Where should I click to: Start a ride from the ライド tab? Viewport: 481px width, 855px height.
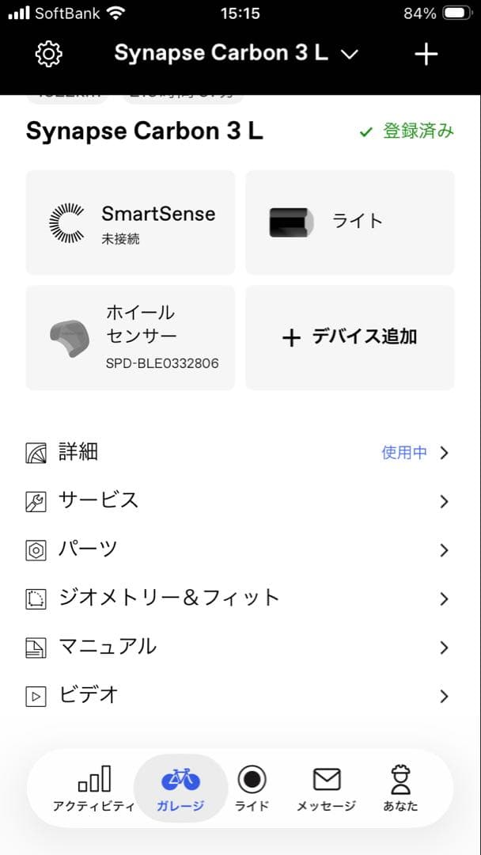pyautogui.click(x=252, y=788)
